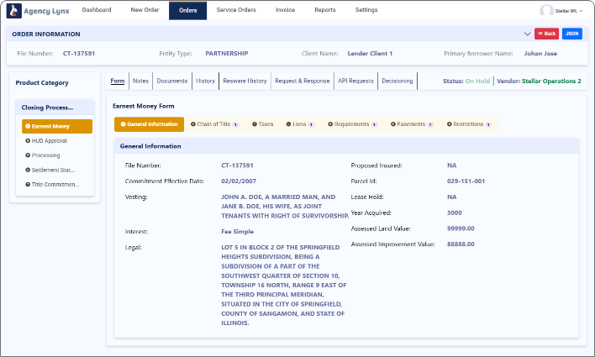Click the user avatar icon
The width and height of the screenshot is (595, 357).
pyautogui.click(x=547, y=11)
